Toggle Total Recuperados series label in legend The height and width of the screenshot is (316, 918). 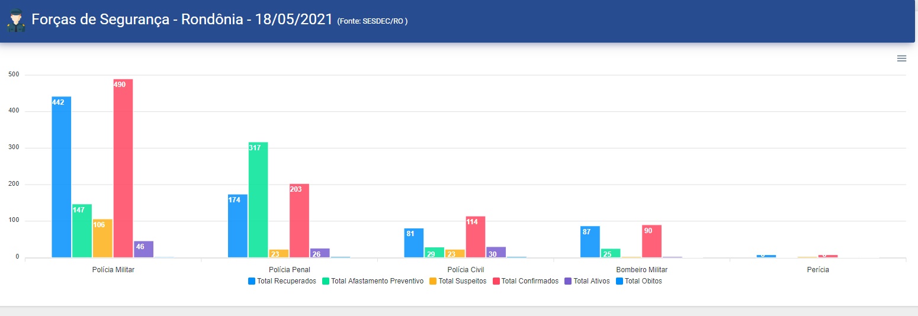pos(287,282)
